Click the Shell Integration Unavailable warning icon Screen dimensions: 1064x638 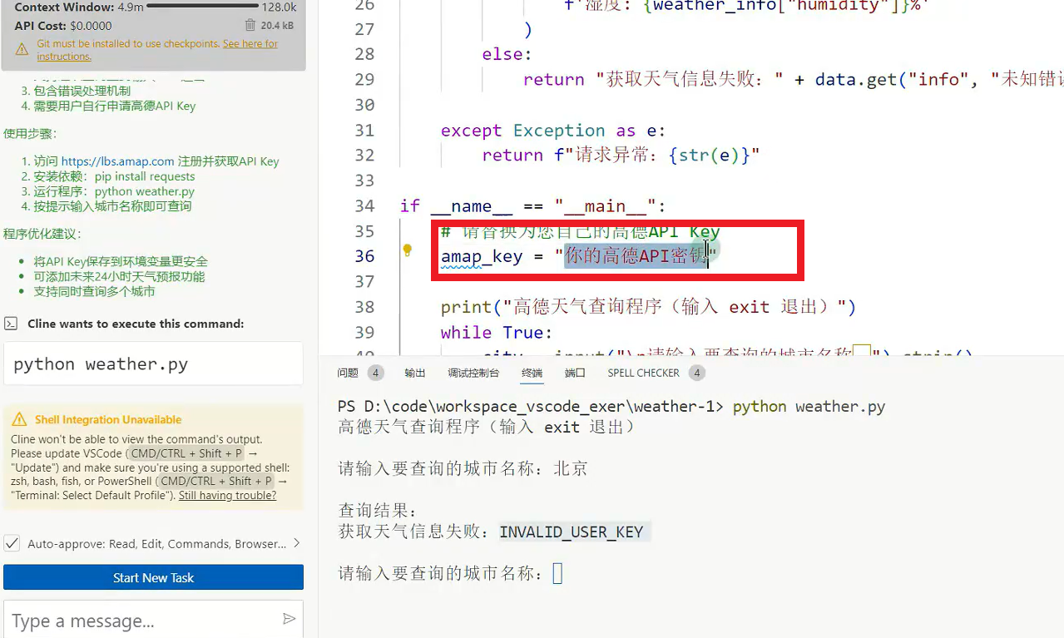pyautogui.click(x=19, y=420)
